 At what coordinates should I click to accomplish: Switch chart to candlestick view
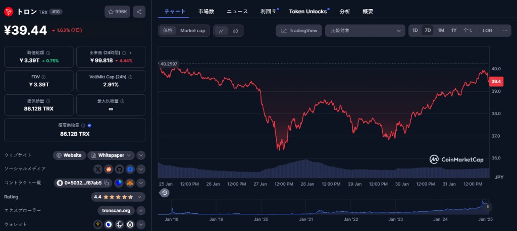coord(235,31)
